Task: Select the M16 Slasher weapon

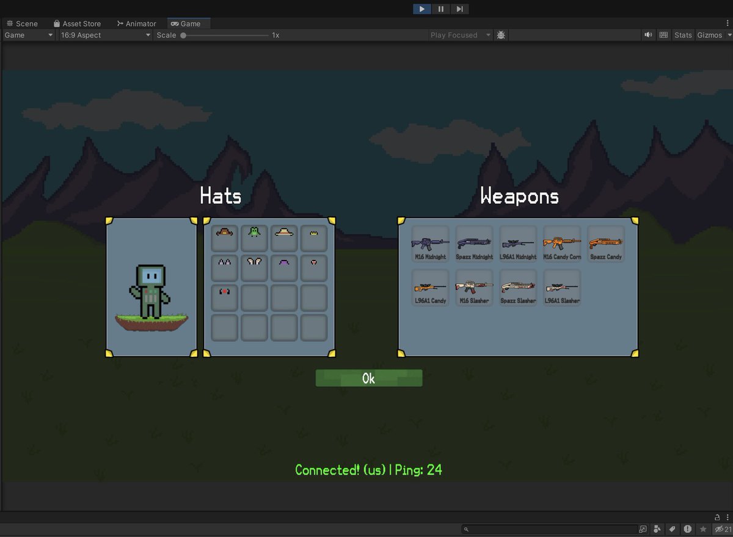Action: pos(475,288)
